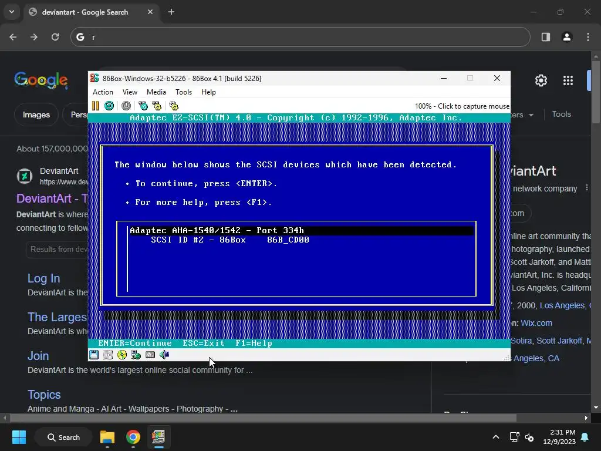This screenshot has height=451, width=601.
Task: Click the taskbar Search box
Action: click(63, 437)
